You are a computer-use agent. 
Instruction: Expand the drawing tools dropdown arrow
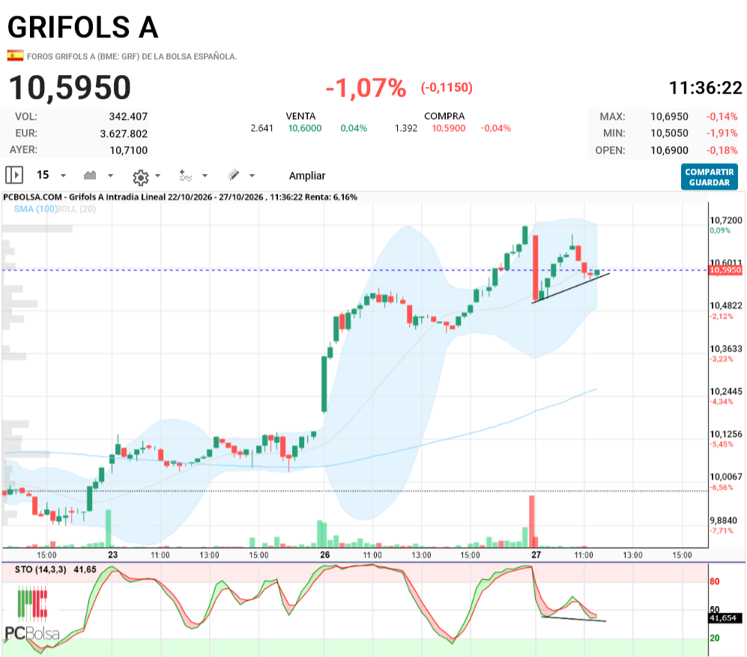click(252, 175)
